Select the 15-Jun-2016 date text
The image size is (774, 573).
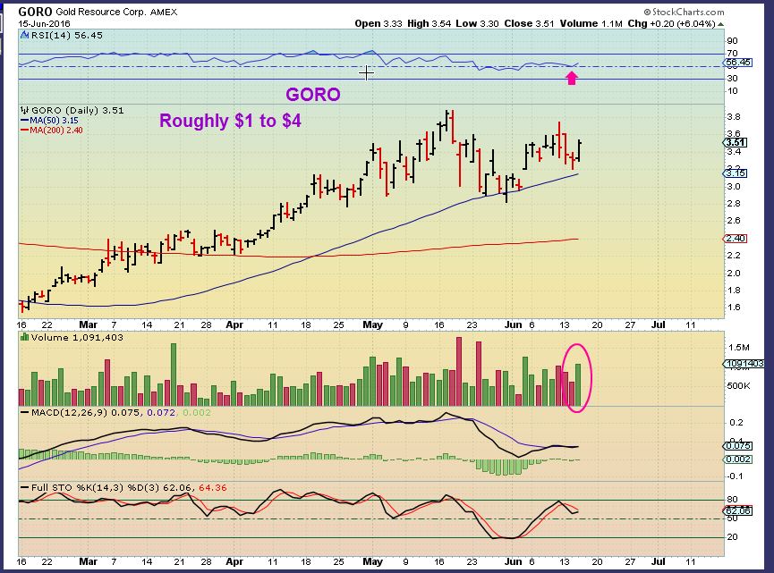click(x=45, y=23)
